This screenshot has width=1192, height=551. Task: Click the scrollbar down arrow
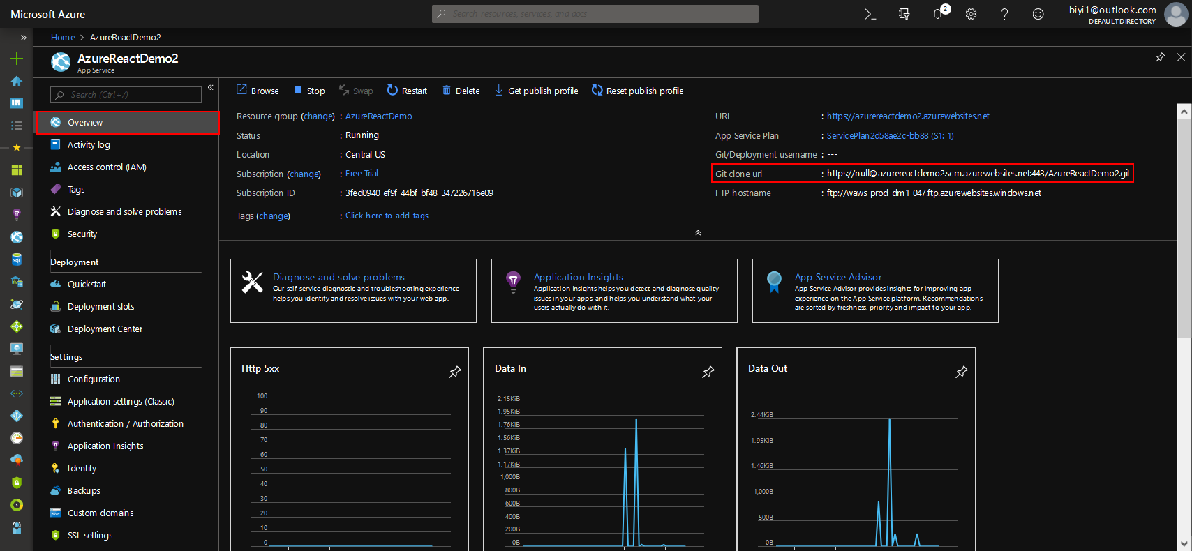click(1184, 544)
